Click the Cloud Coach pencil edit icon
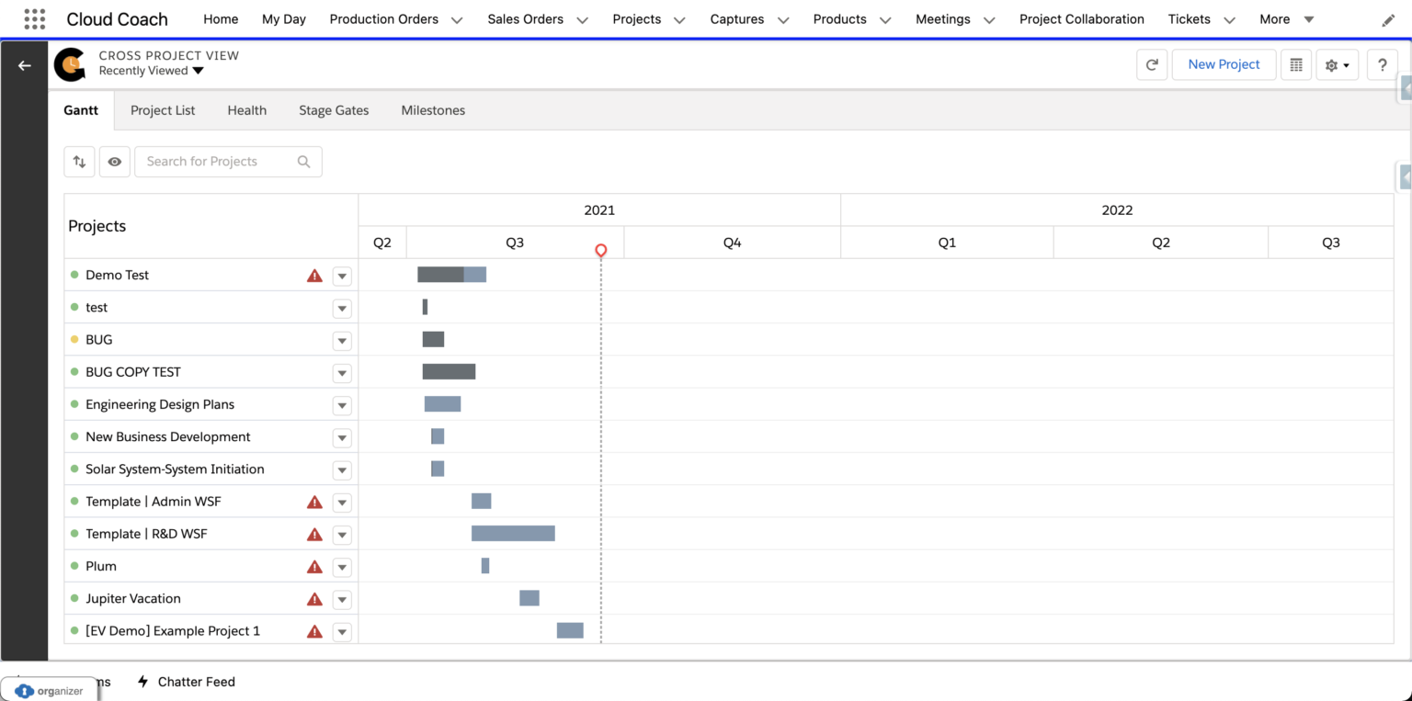 (x=1390, y=19)
